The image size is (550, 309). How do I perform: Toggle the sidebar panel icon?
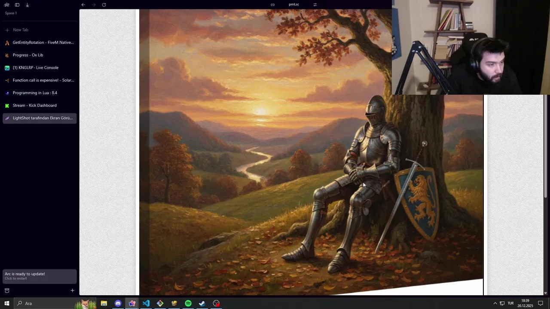pyautogui.click(x=17, y=5)
